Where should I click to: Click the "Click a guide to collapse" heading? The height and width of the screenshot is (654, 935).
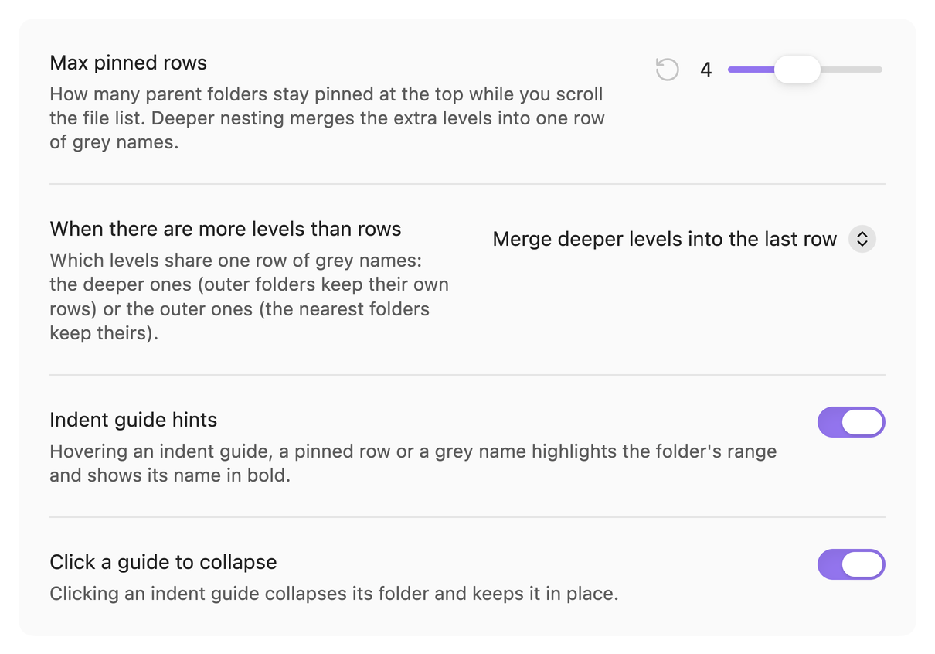(163, 562)
